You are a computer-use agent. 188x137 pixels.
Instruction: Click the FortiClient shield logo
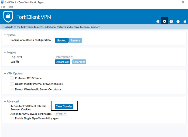(8, 17)
